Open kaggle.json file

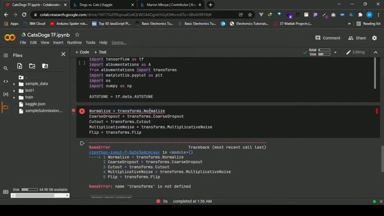(35, 104)
